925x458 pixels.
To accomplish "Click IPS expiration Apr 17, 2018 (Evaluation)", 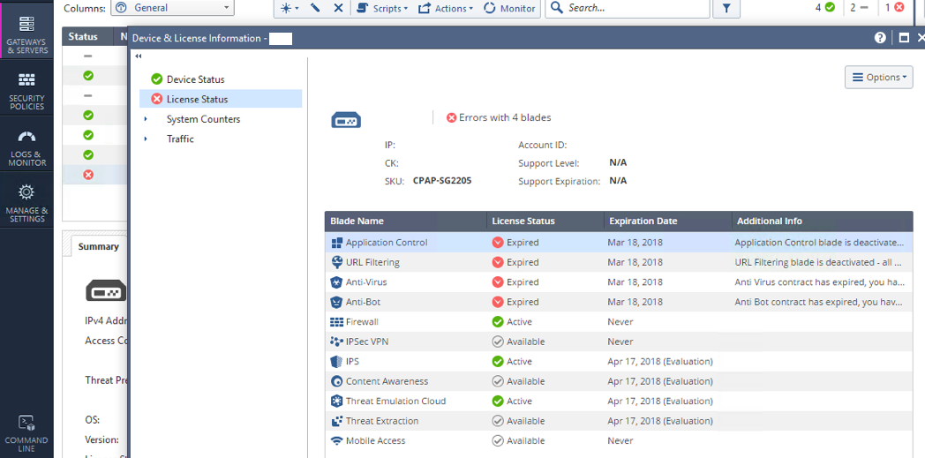I will tap(660, 361).
